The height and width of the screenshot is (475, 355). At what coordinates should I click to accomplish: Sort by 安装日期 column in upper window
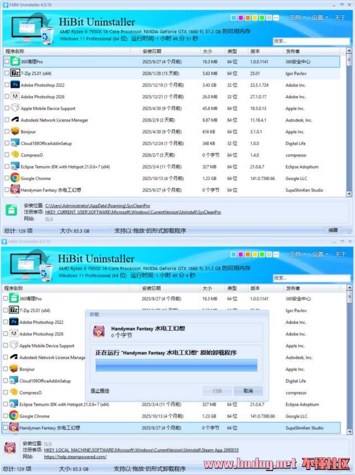[170, 51]
